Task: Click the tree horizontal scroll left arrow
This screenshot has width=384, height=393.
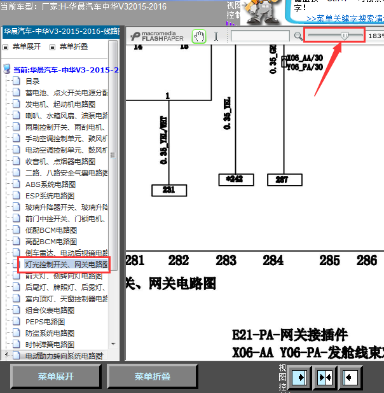Action: (x=6, y=354)
